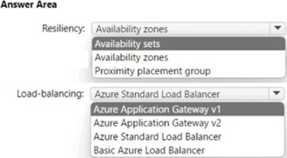Screen dimensions: 287x158
Task: Select Azure Application Gateway v1 option
Action: [x=187, y=109]
